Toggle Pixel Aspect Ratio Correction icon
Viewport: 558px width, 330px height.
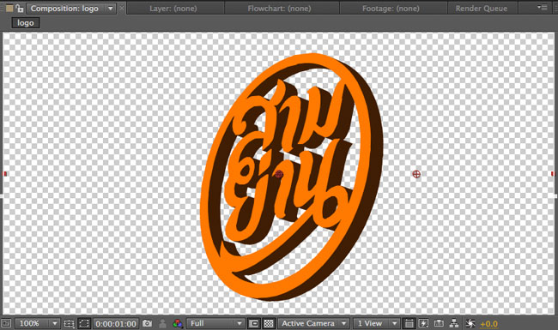point(409,323)
